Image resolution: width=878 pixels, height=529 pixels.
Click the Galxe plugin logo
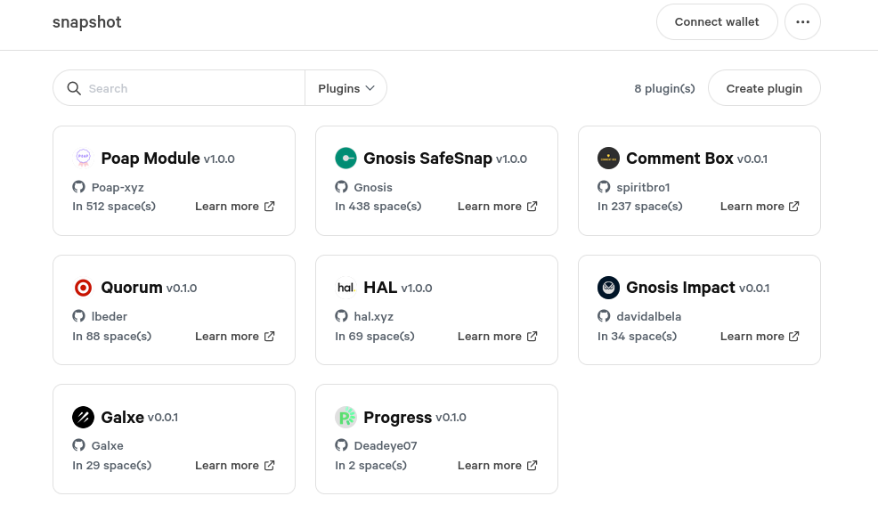coord(83,417)
